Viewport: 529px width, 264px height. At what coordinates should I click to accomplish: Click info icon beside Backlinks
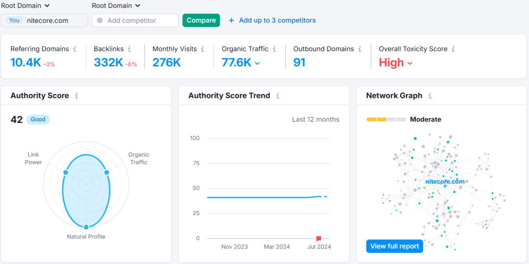(129, 49)
